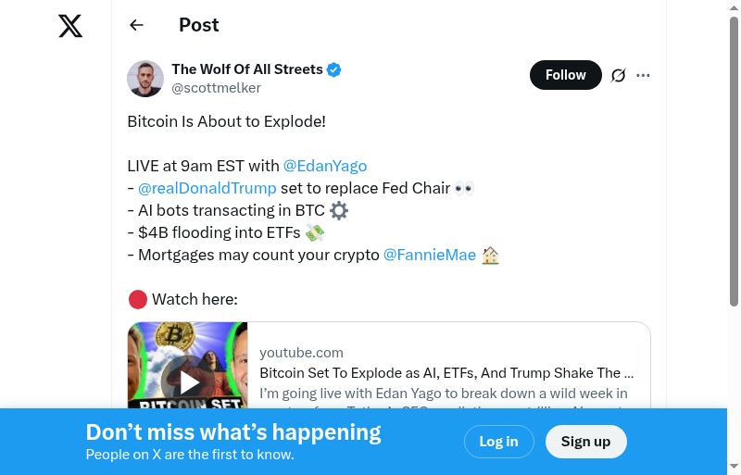Follow The Wolf Of All Streets
Image resolution: width=741 pixels, height=475 pixels.
tap(565, 75)
